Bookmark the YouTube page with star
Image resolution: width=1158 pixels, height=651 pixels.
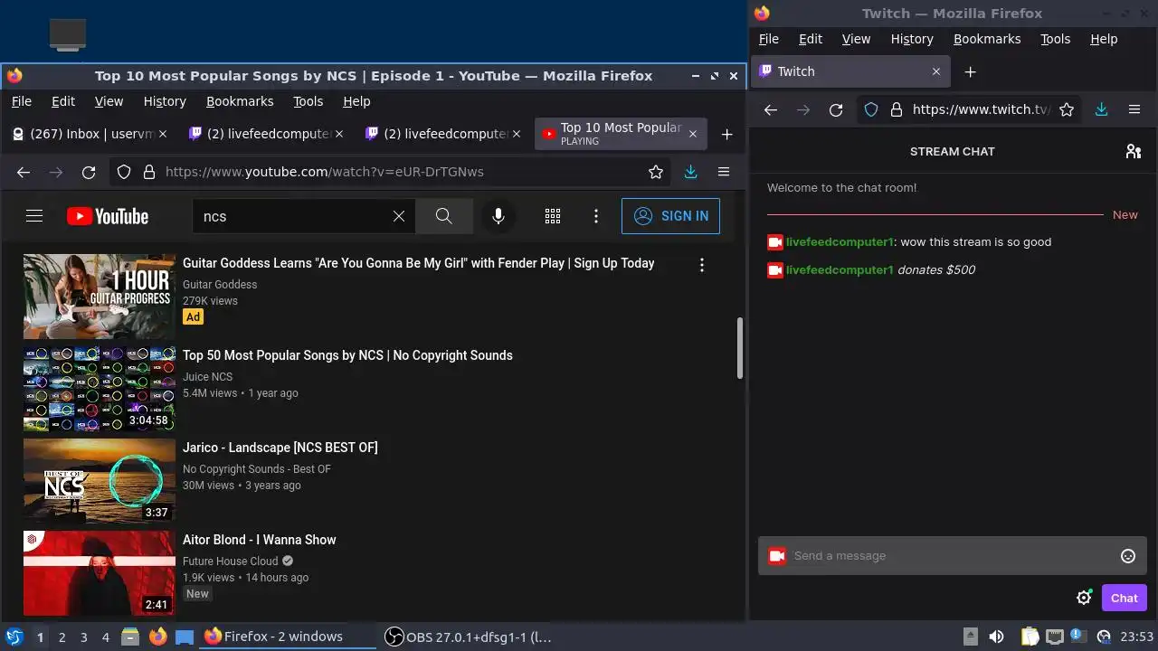point(656,172)
